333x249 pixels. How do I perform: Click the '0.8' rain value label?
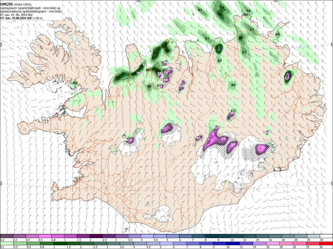pyautogui.click(x=148, y=70)
